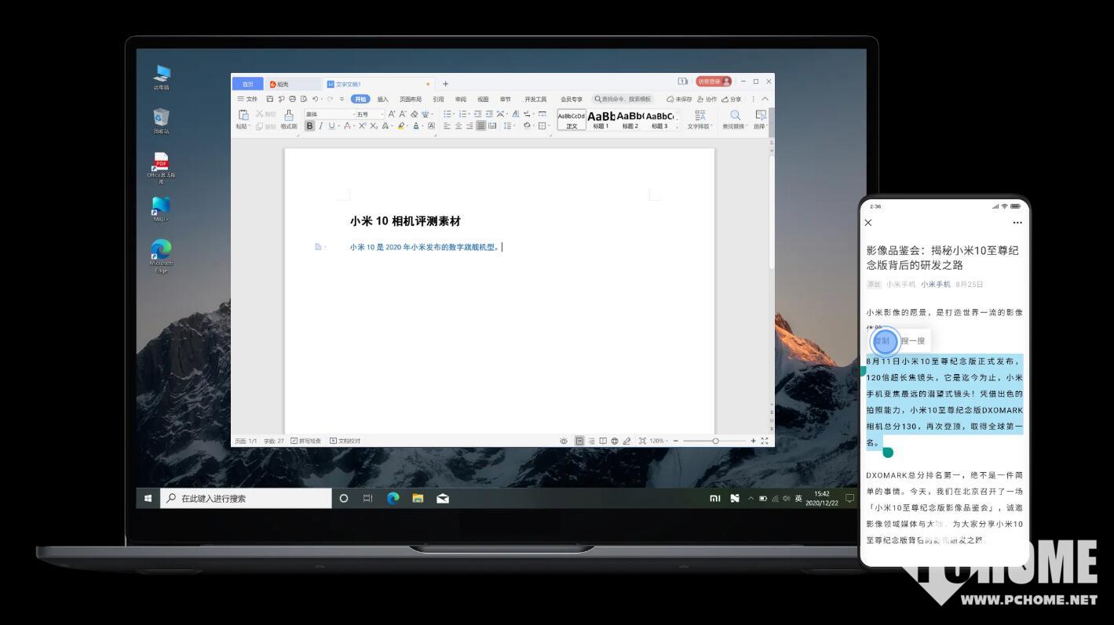The width and height of the screenshot is (1114, 625).
Task: Open the font name dropdown showing 宋体
Action: (x=329, y=114)
